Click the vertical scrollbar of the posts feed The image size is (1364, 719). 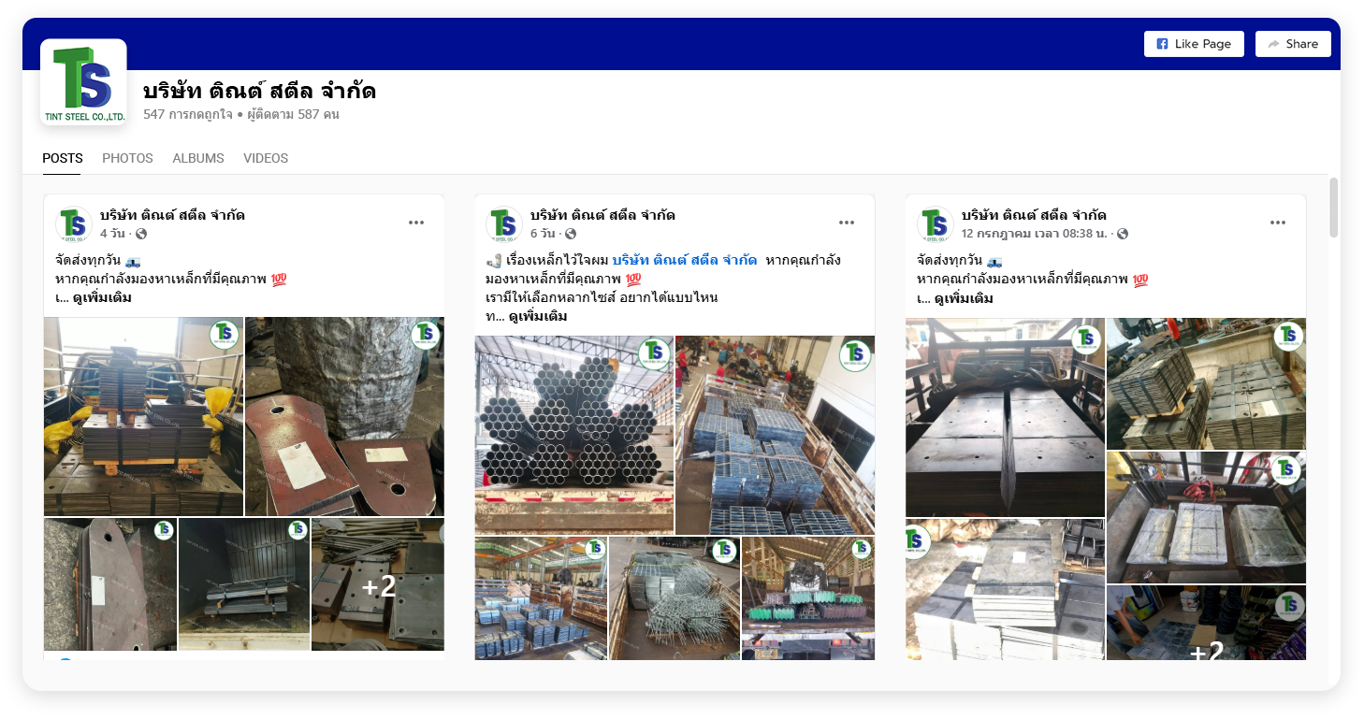1334,208
